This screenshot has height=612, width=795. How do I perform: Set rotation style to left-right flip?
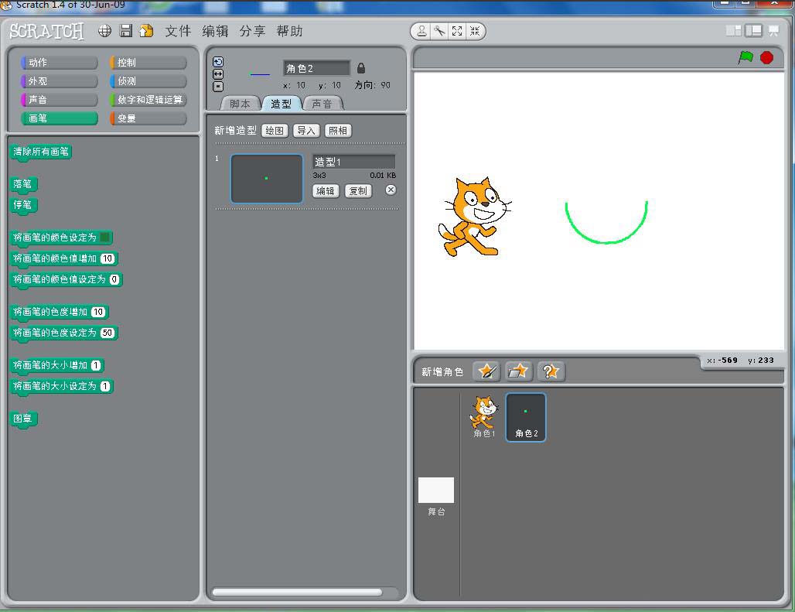coord(218,74)
